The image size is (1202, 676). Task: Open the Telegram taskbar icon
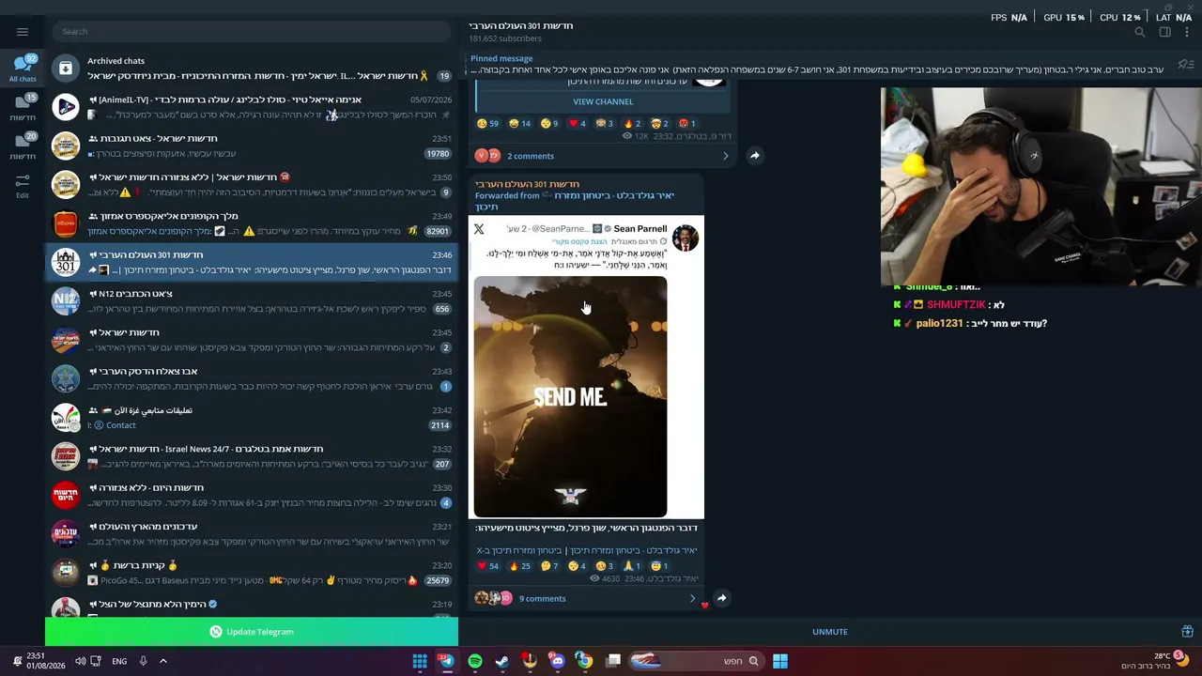pos(446,661)
